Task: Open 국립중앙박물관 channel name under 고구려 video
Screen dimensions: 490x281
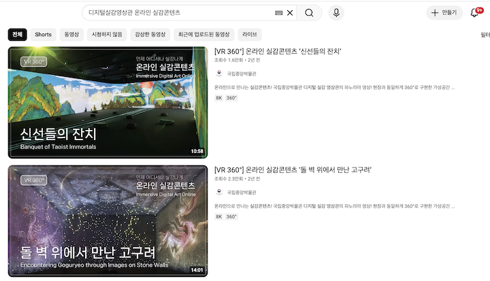Action: point(242,193)
